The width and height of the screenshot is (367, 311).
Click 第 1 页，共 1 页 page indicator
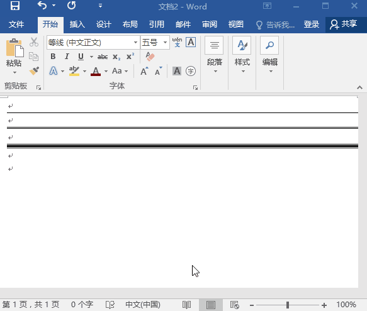point(31,305)
